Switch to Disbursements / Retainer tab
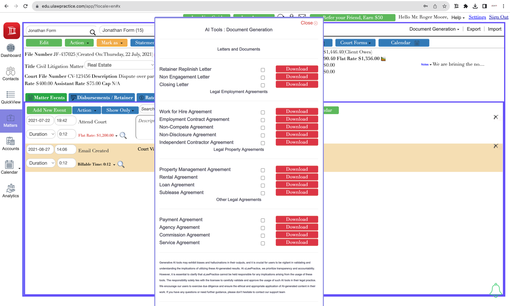The height and width of the screenshot is (306, 510). click(102, 98)
